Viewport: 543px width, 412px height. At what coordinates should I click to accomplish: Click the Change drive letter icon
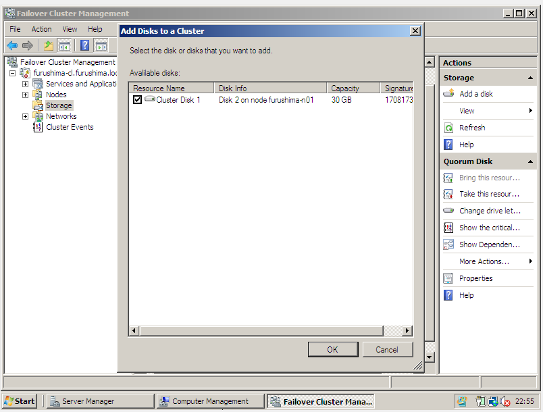(x=449, y=210)
